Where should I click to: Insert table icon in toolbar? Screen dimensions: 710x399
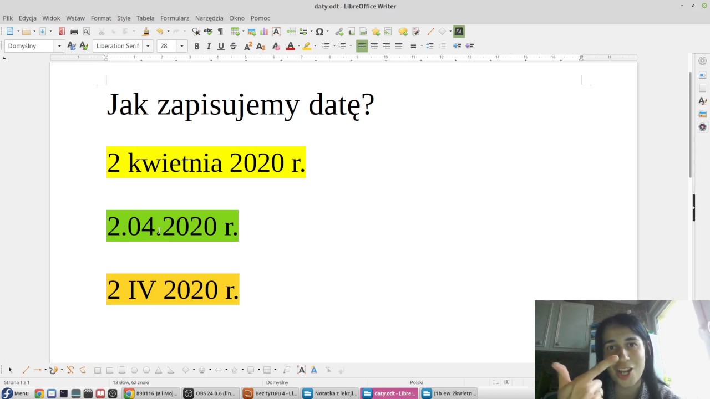[x=235, y=32]
